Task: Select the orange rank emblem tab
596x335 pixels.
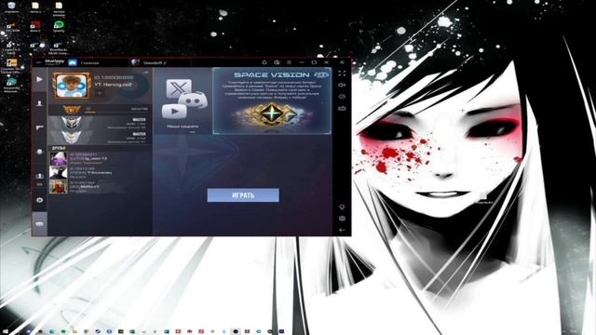Action: (x=72, y=110)
